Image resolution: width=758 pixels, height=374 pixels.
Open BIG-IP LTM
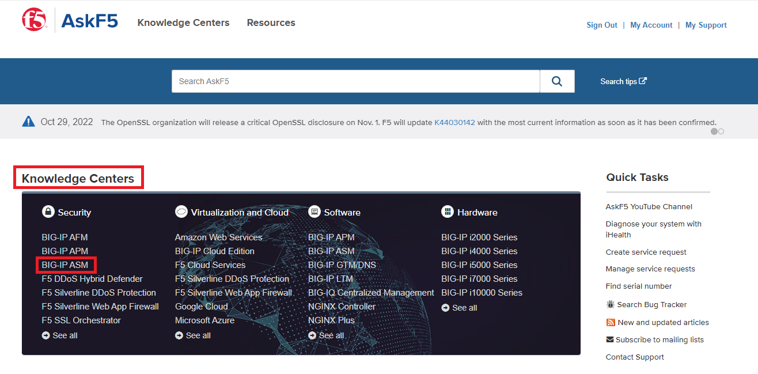click(331, 278)
